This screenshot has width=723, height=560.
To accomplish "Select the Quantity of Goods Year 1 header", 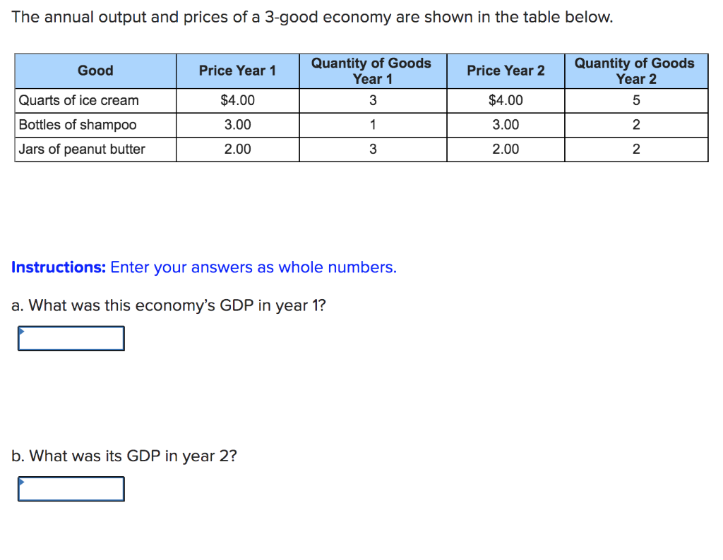I will coord(372,71).
